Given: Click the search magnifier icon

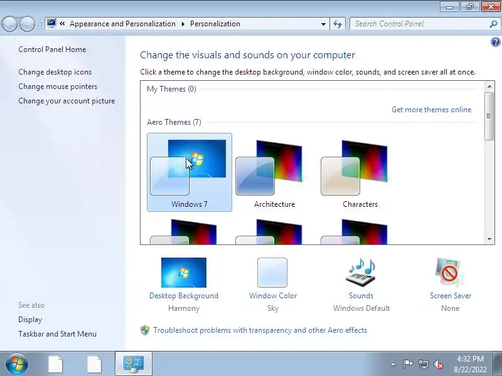Looking at the screenshot, I should (494, 24).
